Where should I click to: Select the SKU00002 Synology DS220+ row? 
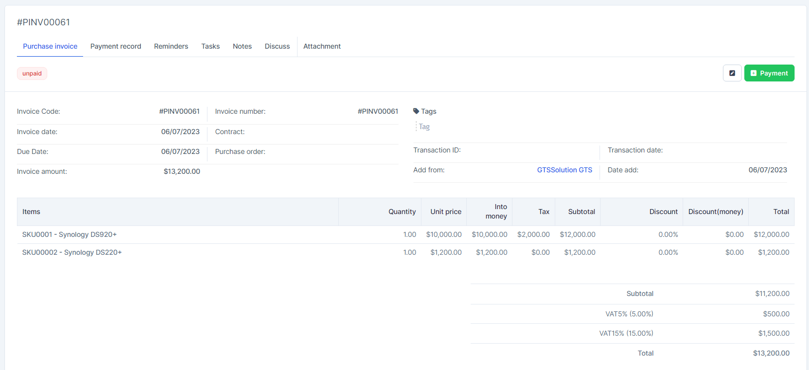tap(405, 252)
